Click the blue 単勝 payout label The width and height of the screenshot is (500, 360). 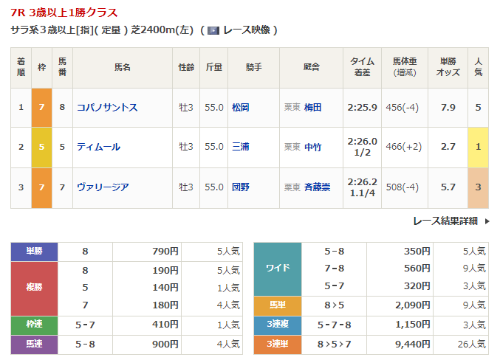click(x=35, y=251)
